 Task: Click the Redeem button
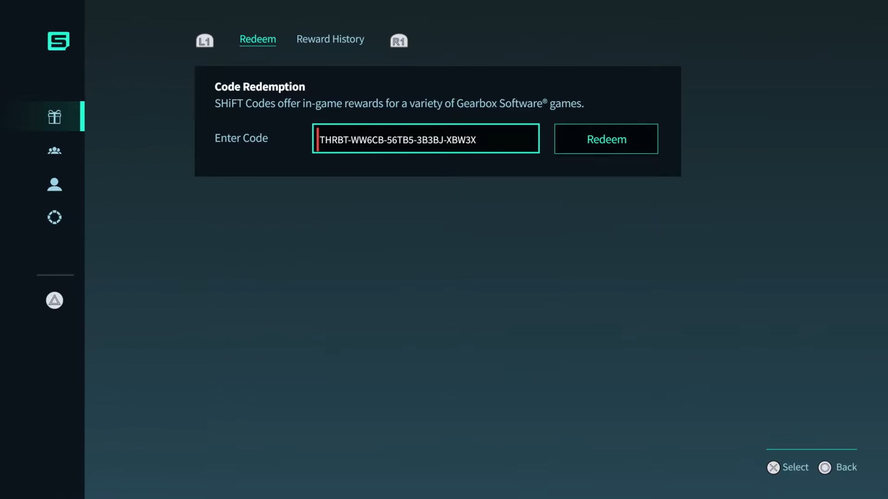click(606, 139)
